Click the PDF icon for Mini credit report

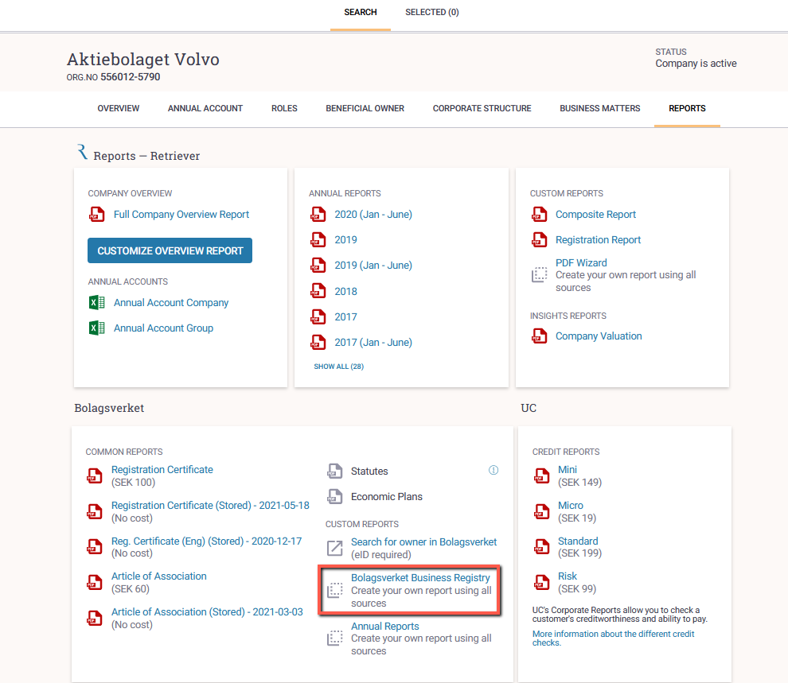542,475
